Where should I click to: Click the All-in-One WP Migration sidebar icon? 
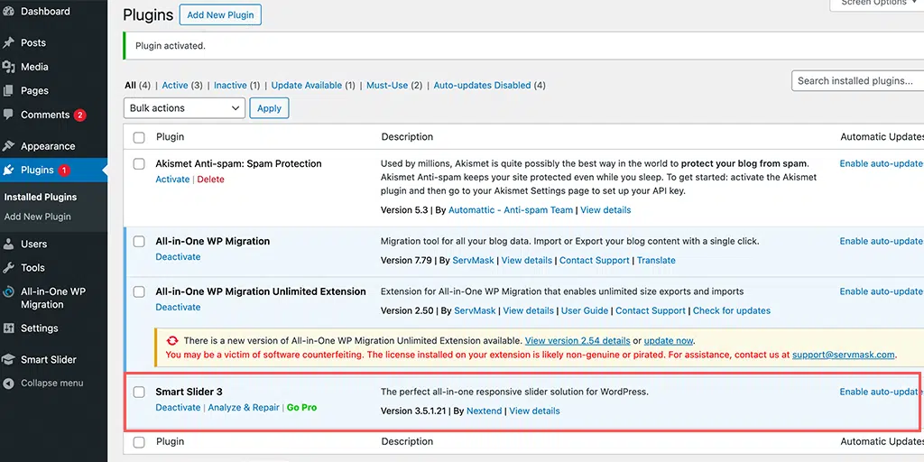(7, 291)
